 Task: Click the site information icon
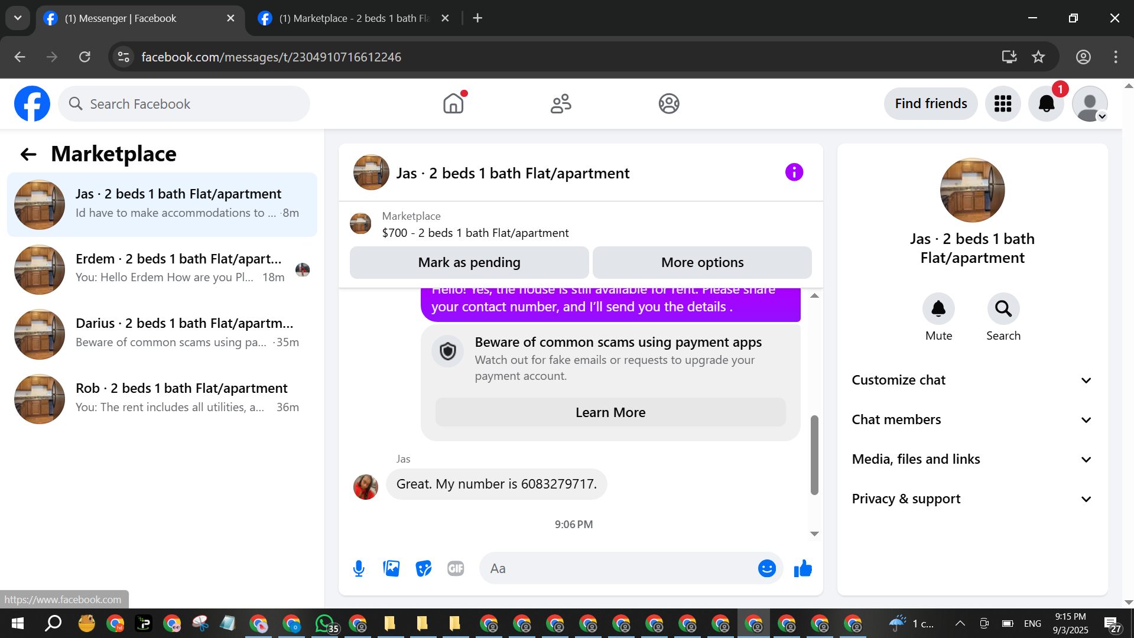124,57
